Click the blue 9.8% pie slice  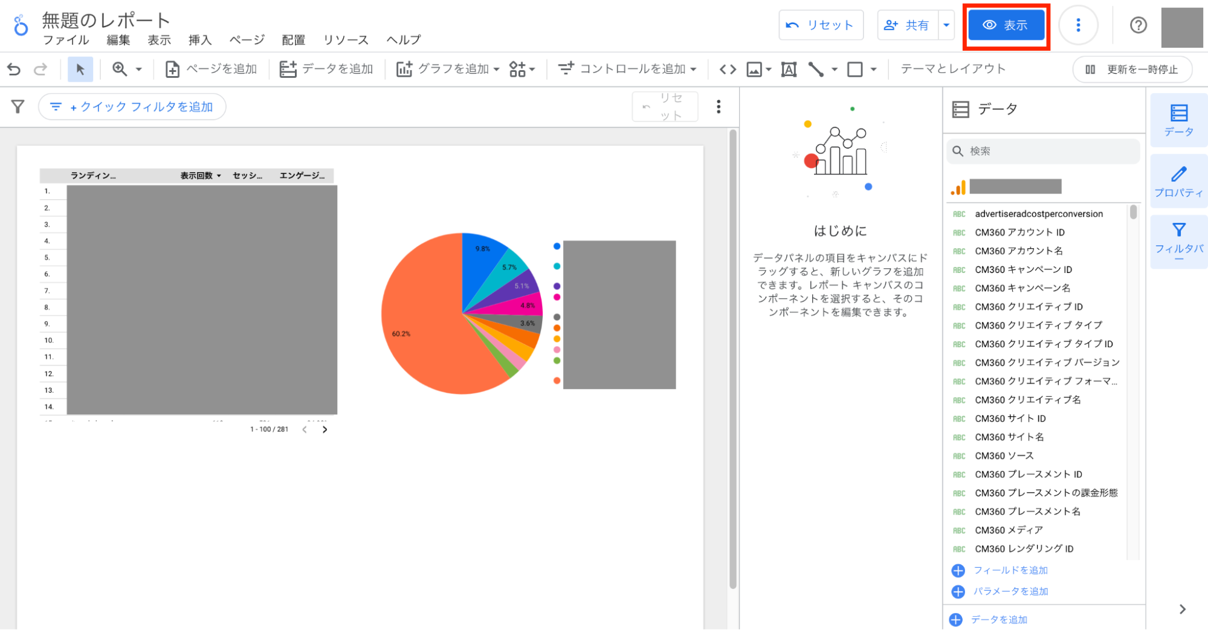pos(480,260)
